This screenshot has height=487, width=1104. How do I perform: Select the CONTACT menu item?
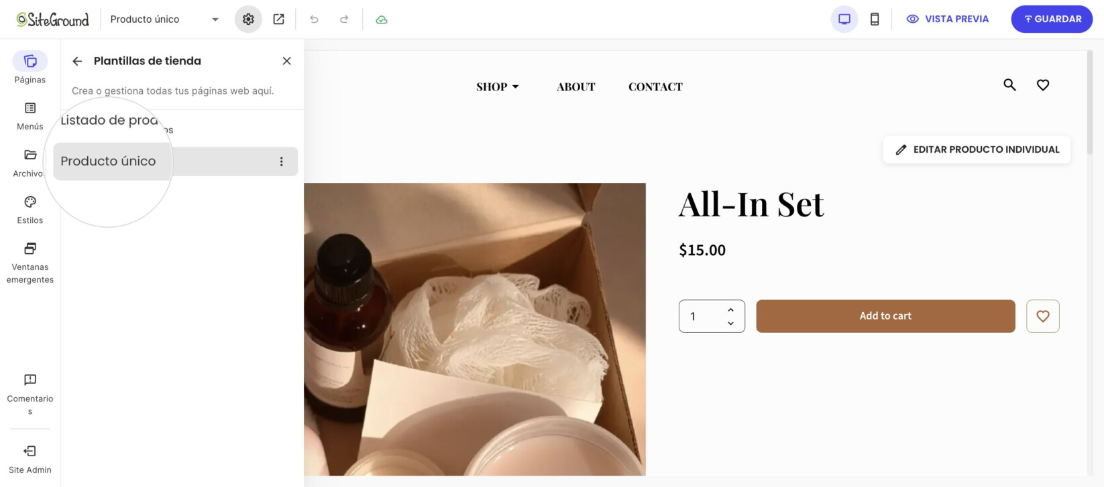pyautogui.click(x=655, y=86)
